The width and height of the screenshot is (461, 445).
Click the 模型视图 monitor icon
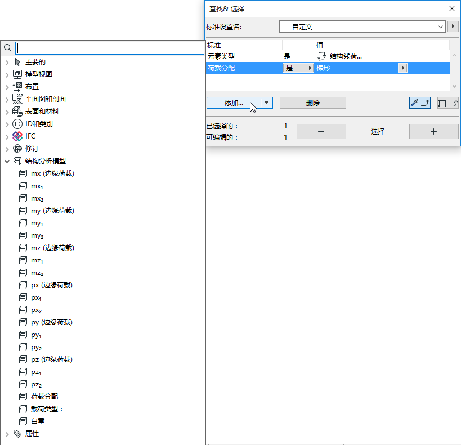pos(17,74)
